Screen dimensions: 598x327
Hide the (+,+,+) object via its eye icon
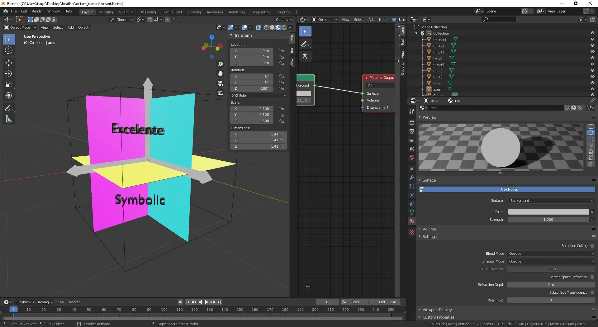592,40
